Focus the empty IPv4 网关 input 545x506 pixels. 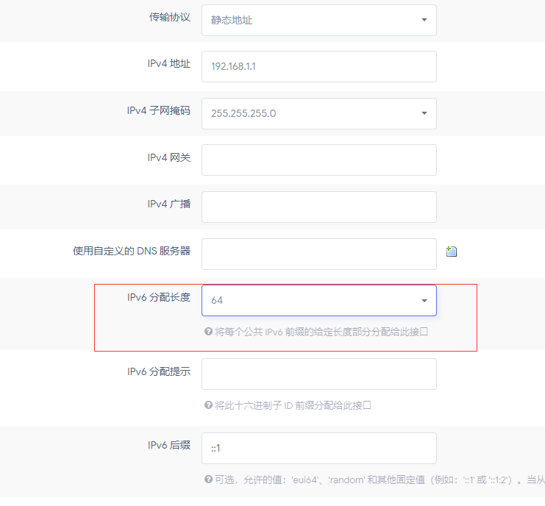[x=318, y=160]
